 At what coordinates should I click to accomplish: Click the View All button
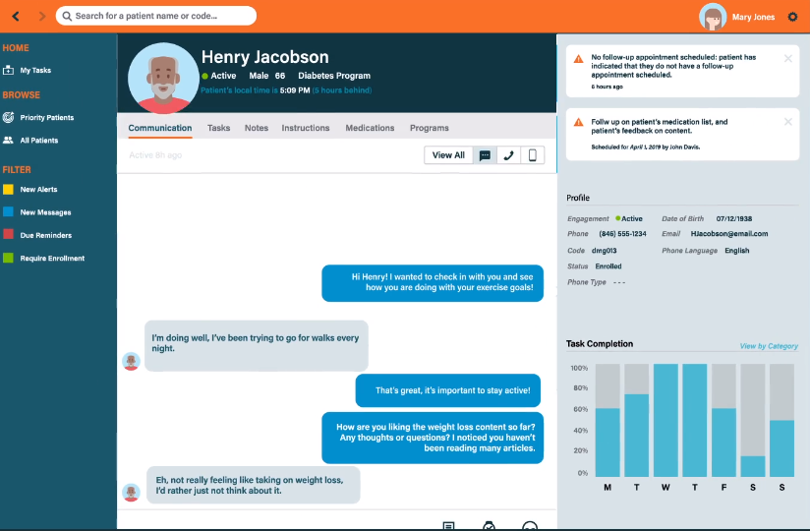[448, 155]
